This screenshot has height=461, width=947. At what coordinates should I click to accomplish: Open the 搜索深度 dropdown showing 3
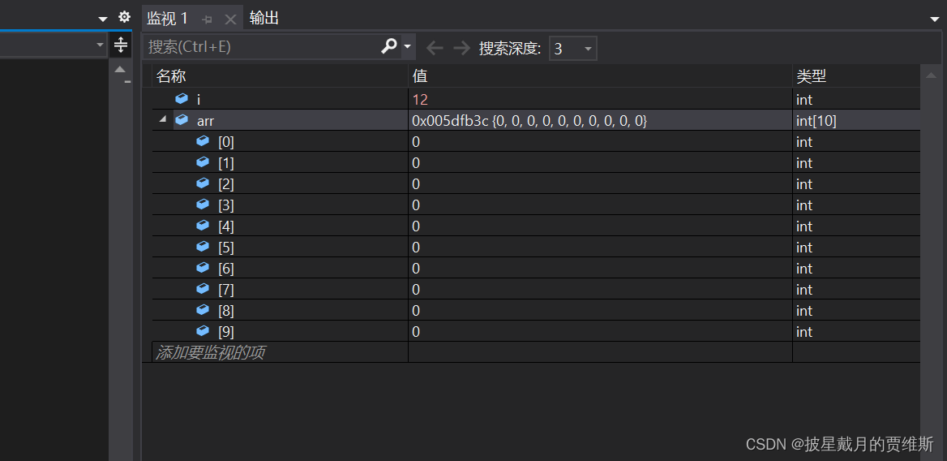[x=572, y=49]
